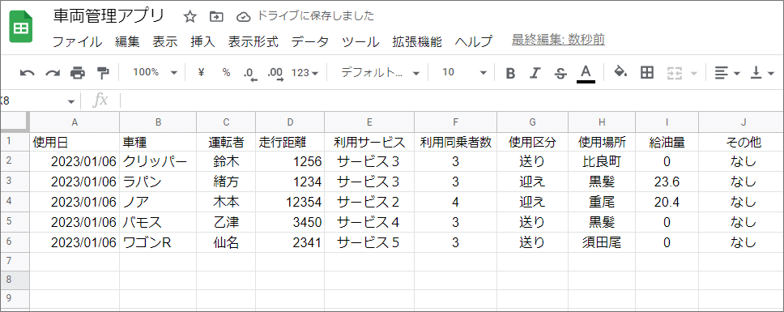Image resolution: width=784 pixels, height=312 pixels.
Task: Open the fill color bucket
Action: click(620, 72)
